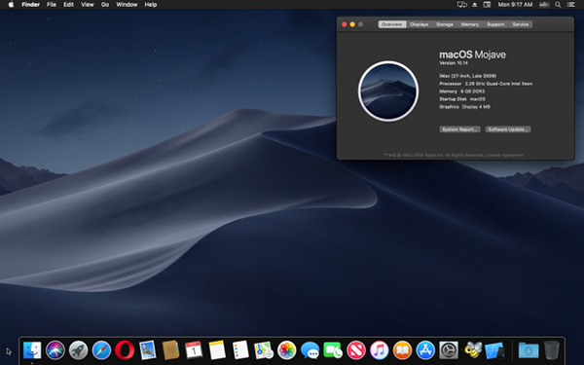The height and width of the screenshot is (365, 584).
Task: Switch to the Service tab
Action: [521, 24]
